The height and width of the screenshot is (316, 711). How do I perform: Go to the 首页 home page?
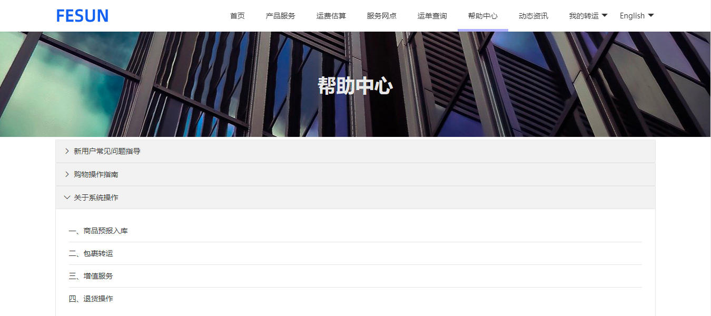(x=238, y=16)
